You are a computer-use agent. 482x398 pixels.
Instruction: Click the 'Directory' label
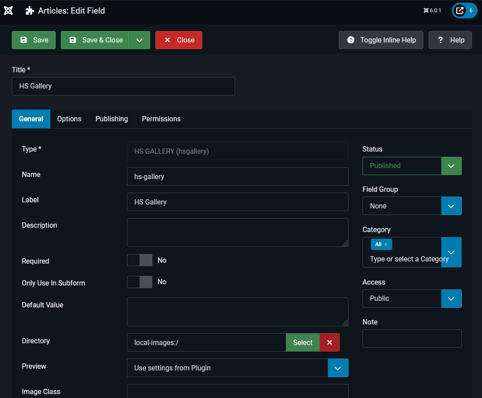[x=35, y=341]
